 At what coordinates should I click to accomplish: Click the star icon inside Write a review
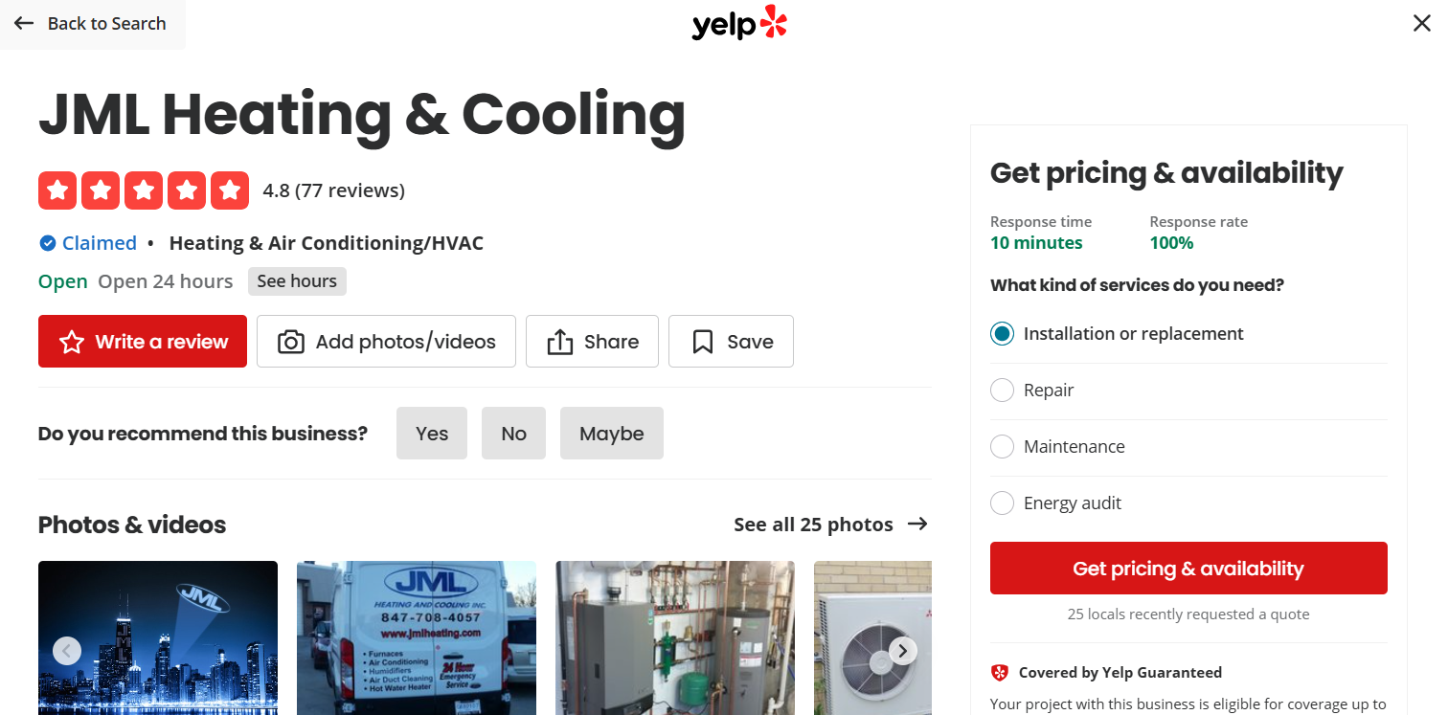[x=71, y=341]
